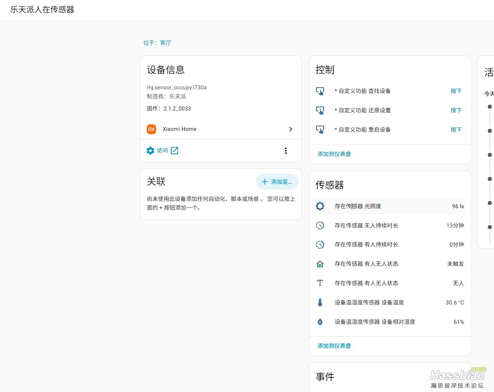Click the home icon for 有人无人状态
Viewport: 494px width, 392px height.
coord(320,264)
